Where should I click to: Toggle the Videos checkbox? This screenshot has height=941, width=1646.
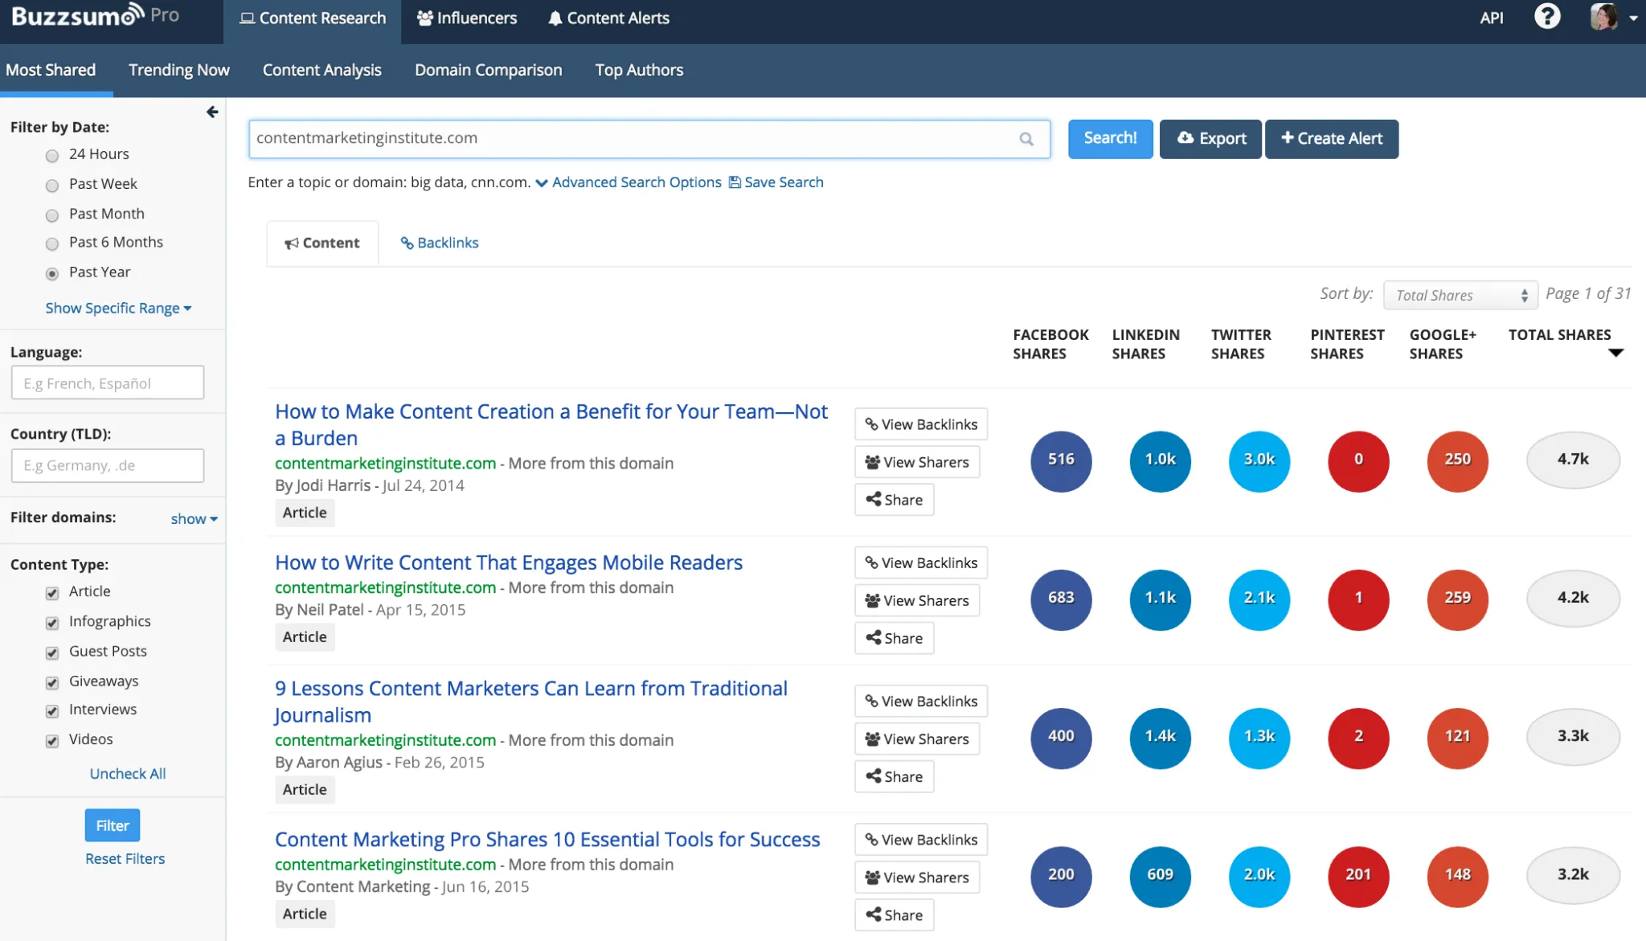point(53,741)
